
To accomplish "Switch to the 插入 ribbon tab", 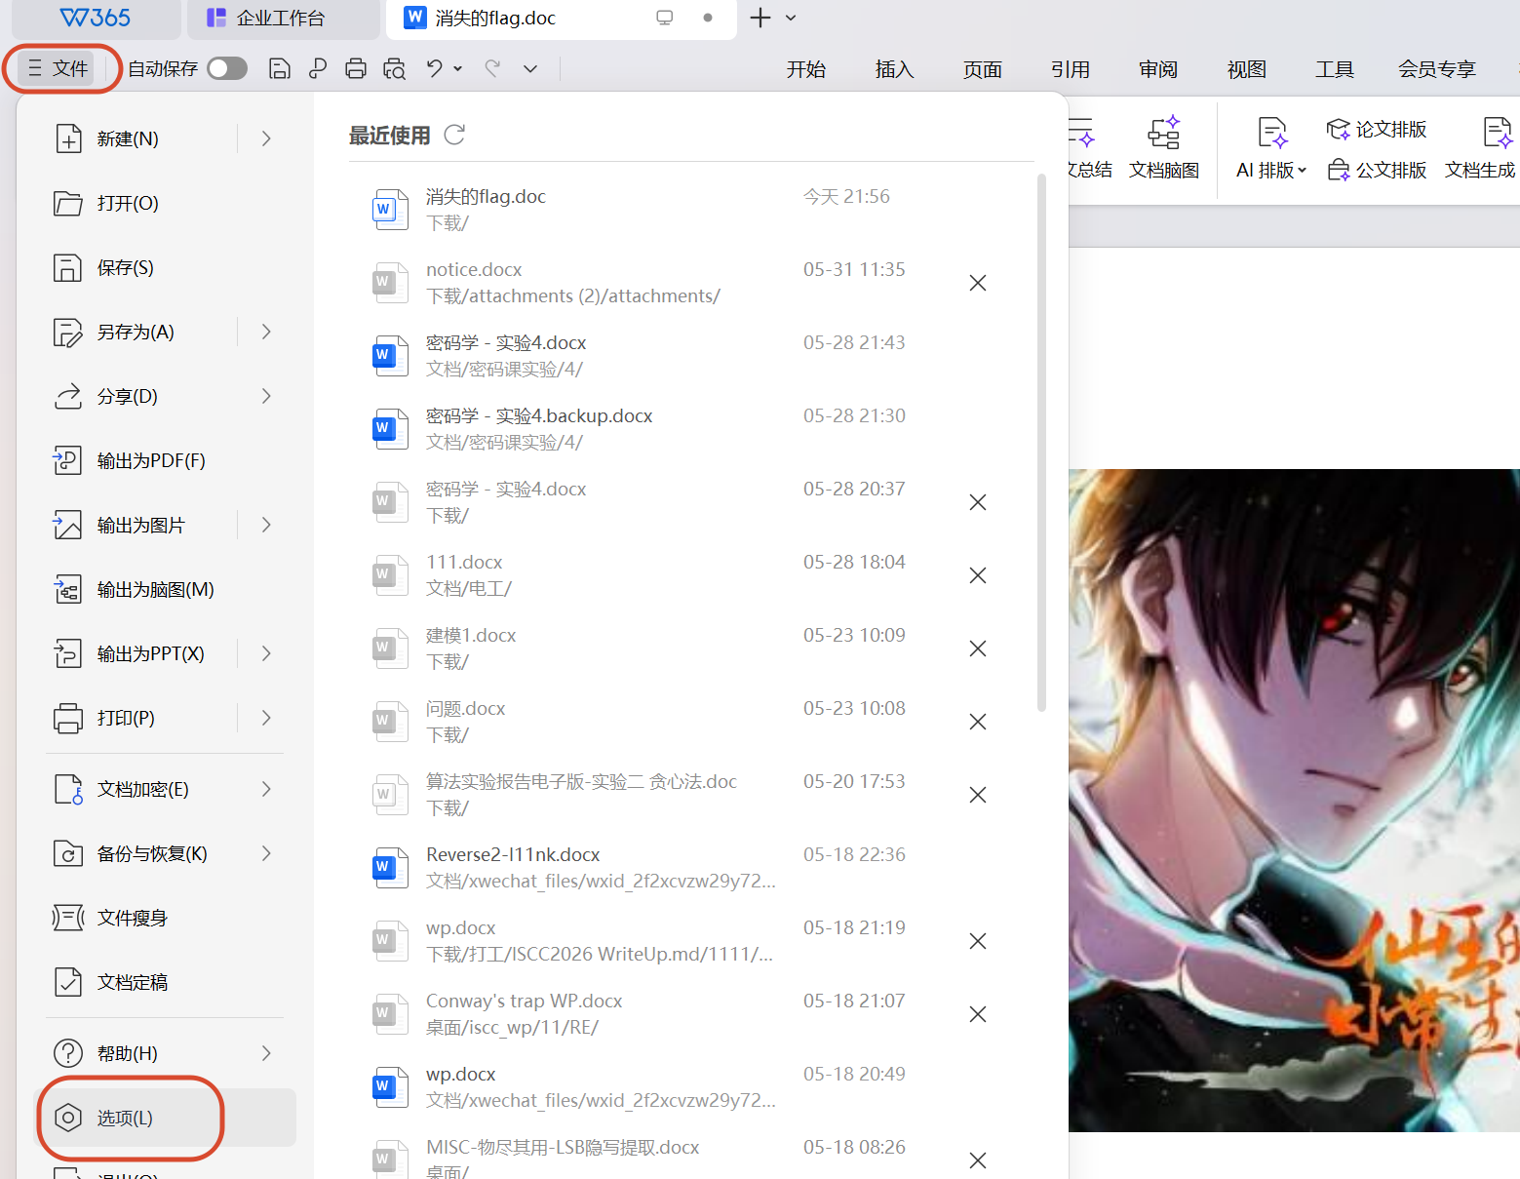I will click(894, 69).
